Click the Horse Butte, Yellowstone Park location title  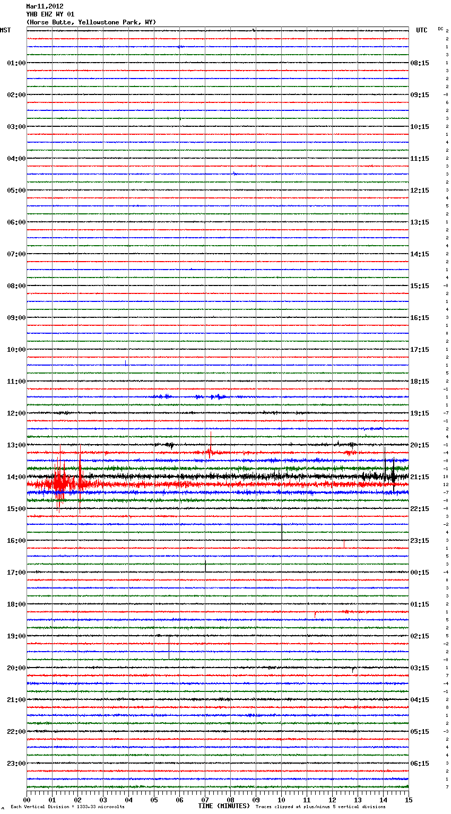click(91, 22)
